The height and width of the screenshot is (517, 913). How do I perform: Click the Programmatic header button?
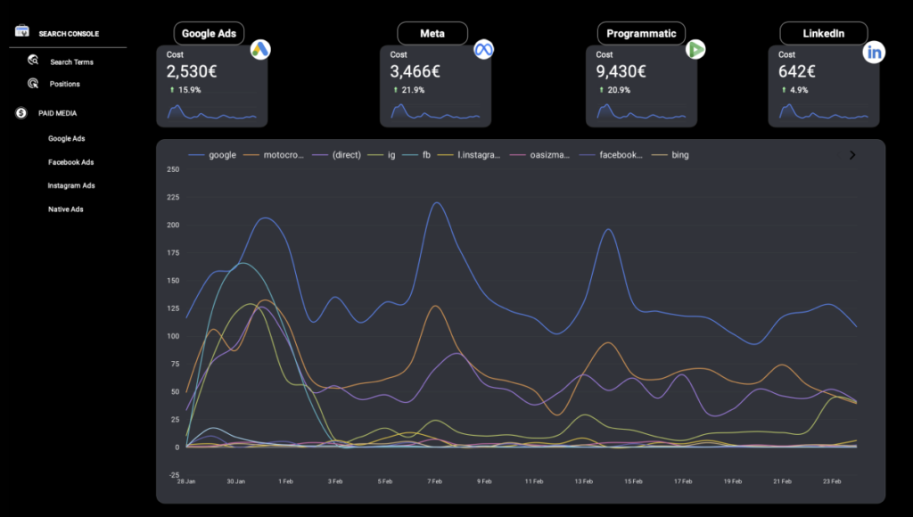point(641,34)
